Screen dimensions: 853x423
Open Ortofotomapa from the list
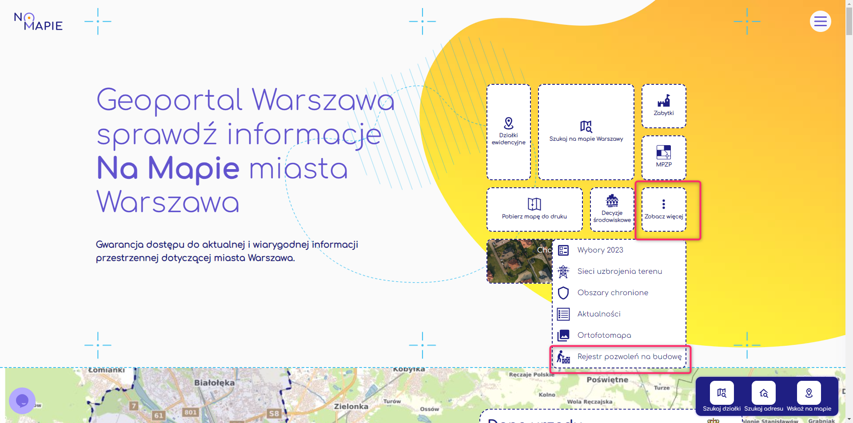click(604, 335)
